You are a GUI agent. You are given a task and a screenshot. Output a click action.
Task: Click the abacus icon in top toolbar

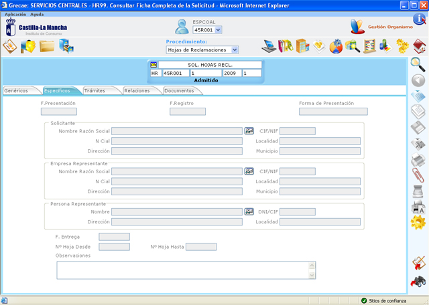pos(369,46)
